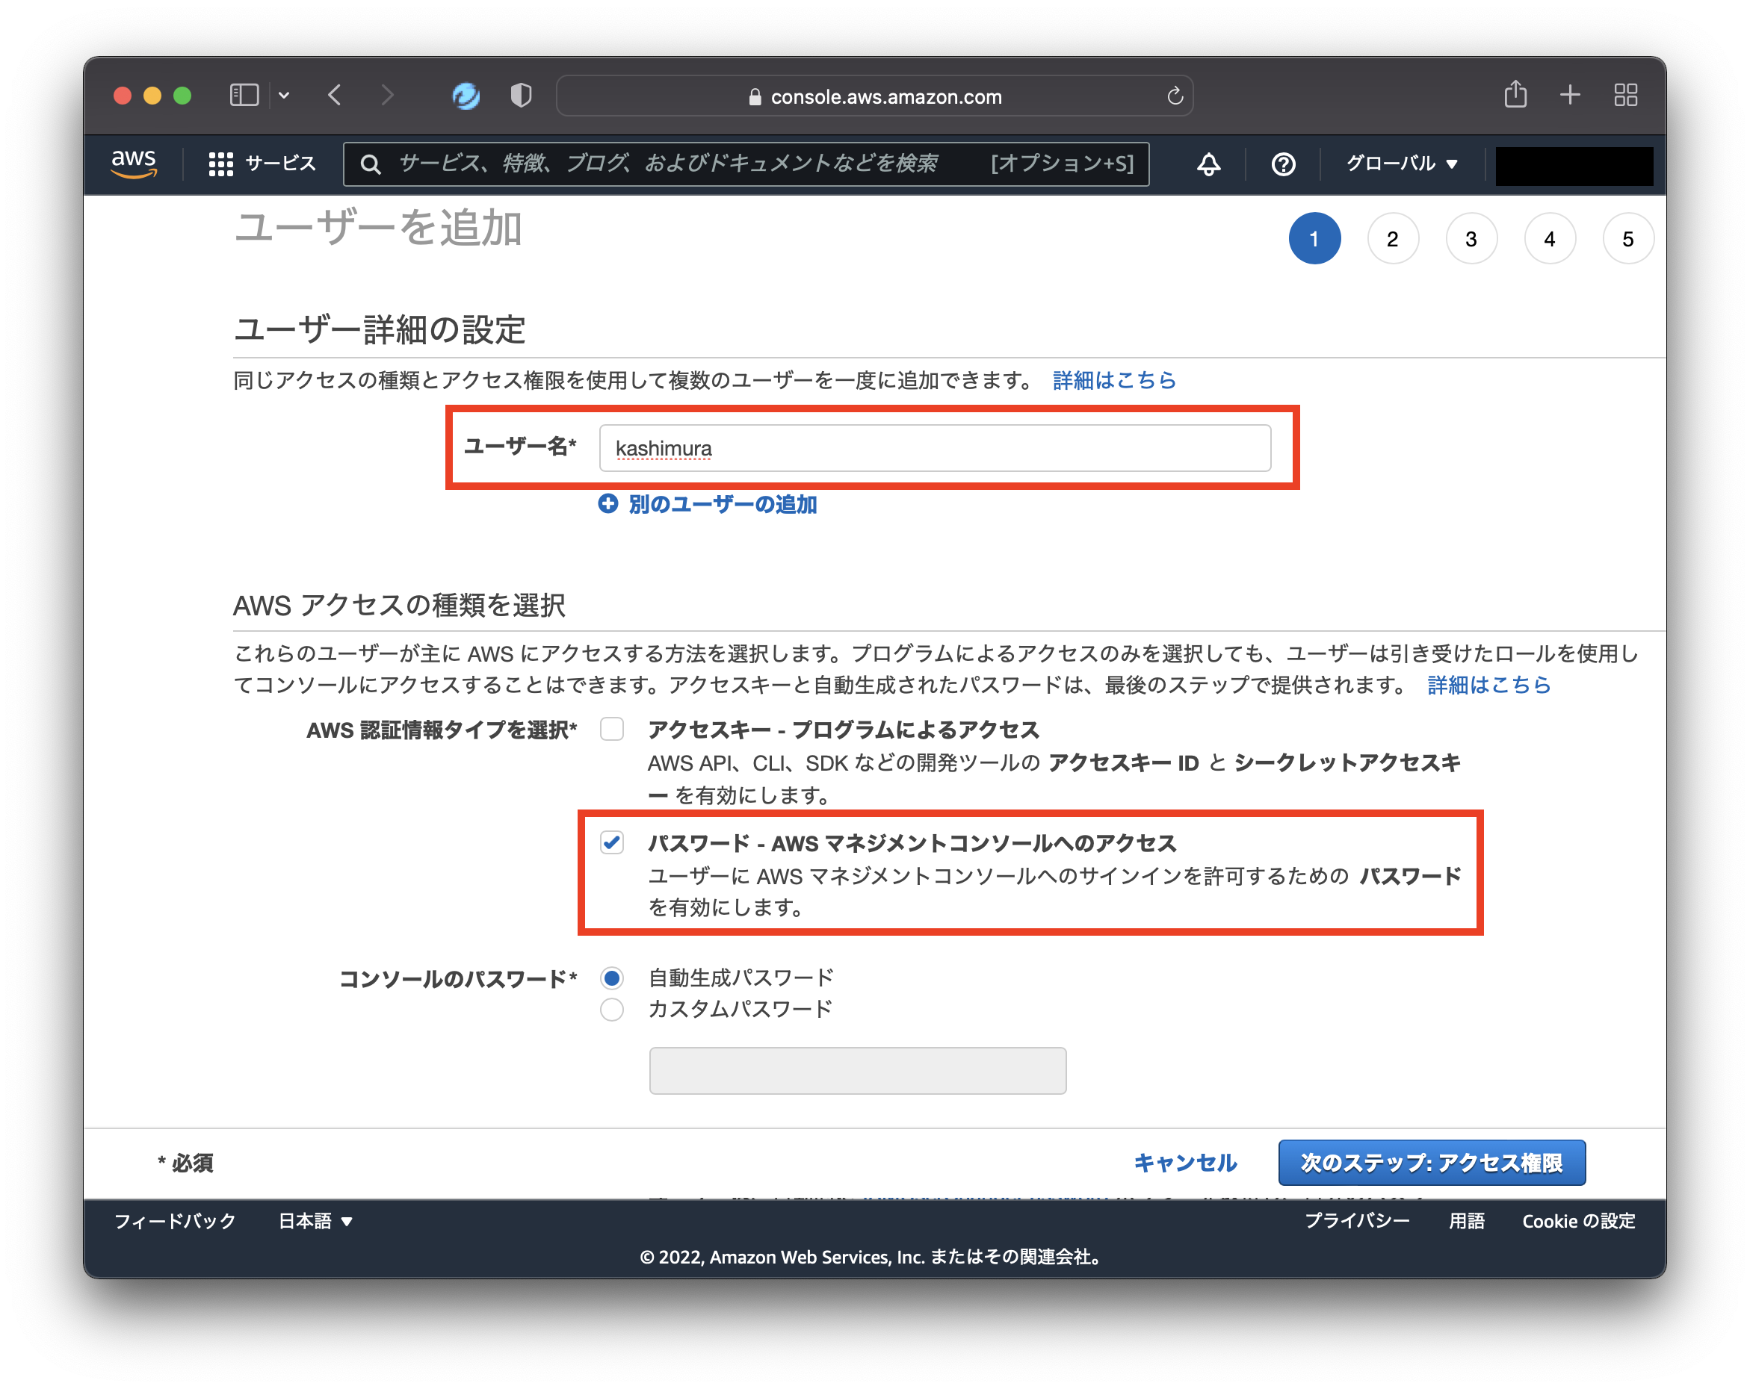Screen dimensions: 1750x1389
Task: Click the Safari share icon
Action: point(1515,94)
